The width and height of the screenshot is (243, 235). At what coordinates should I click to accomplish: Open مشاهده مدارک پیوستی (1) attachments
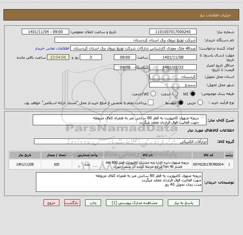[x=134, y=203]
